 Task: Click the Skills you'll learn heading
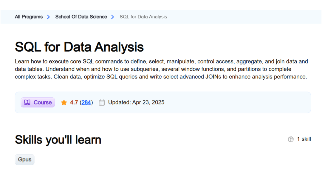pos(58,140)
